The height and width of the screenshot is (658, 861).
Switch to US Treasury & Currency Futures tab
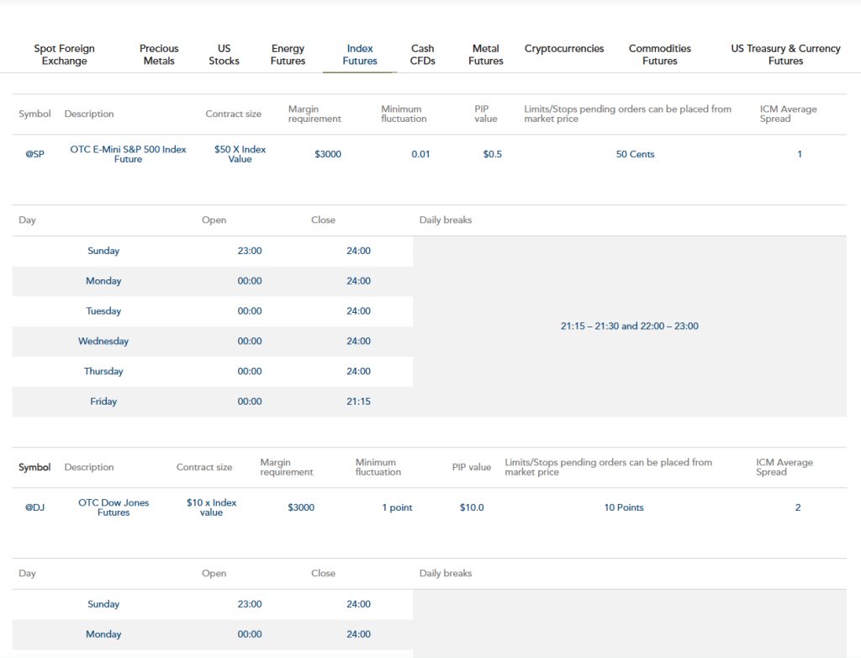785,55
